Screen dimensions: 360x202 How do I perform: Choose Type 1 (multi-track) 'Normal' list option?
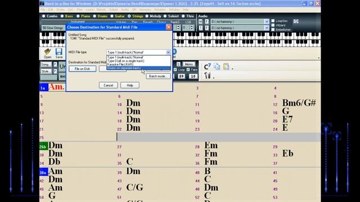click(x=139, y=57)
